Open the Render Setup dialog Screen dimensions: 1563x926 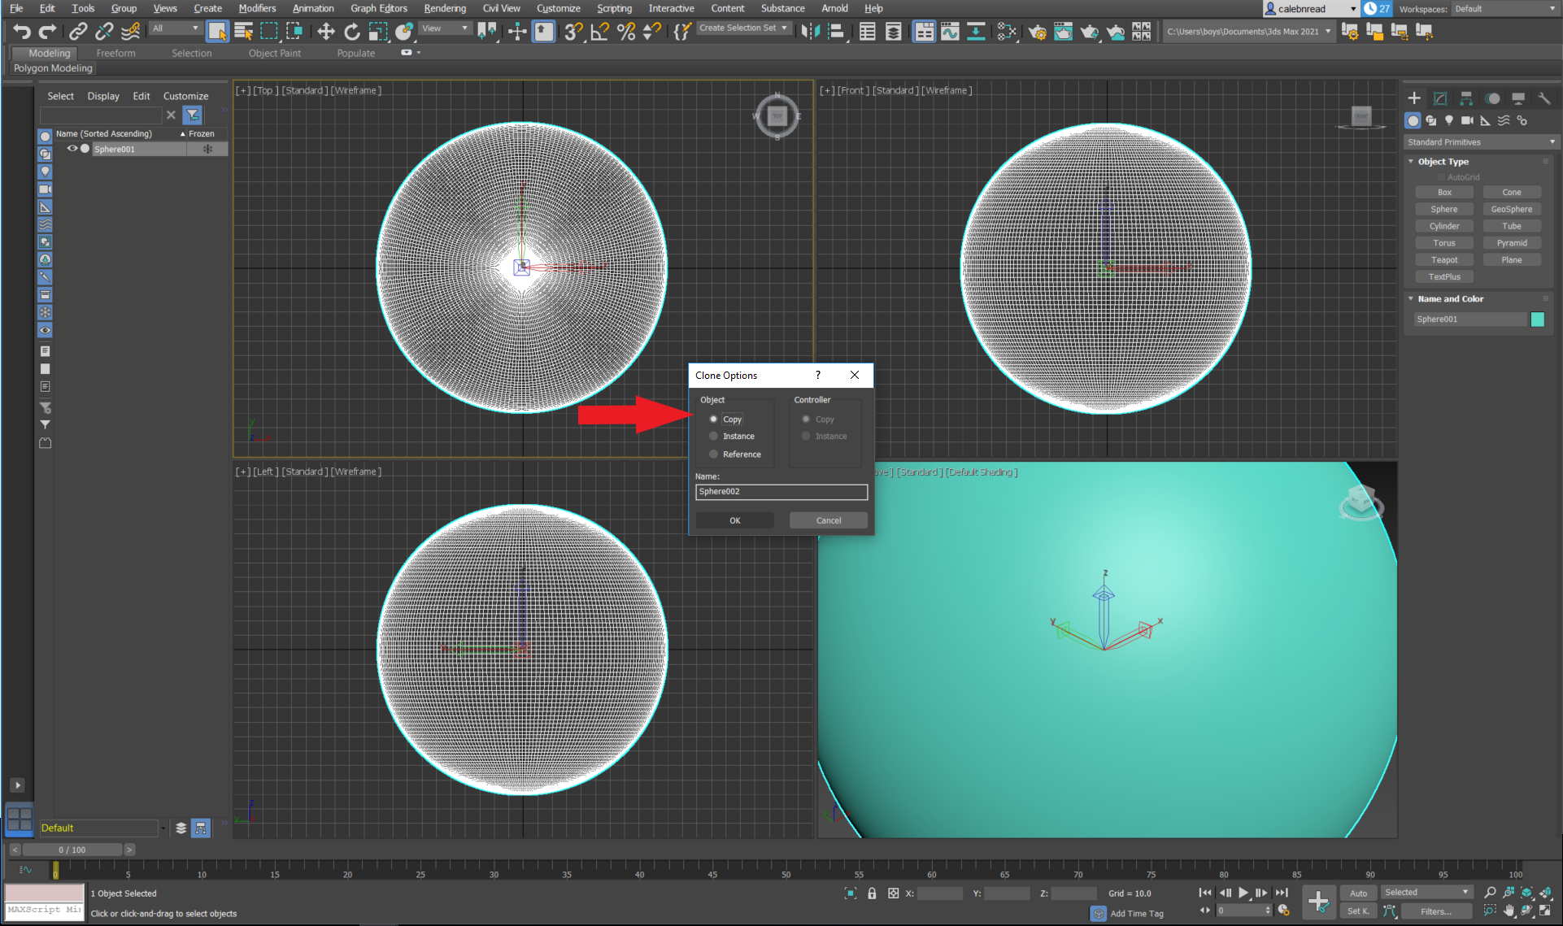tap(1038, 31)
